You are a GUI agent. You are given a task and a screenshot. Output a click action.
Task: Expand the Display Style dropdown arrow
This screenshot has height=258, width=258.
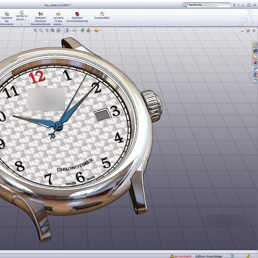point(70,31)
